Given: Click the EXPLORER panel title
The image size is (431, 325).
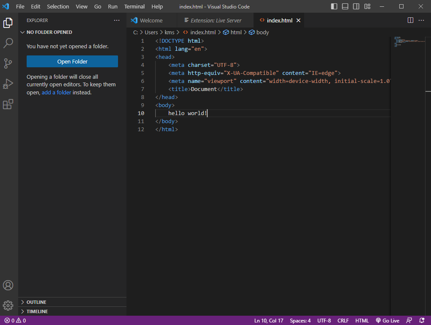Looking at the screenshot, I should click(x=37, y=20).
